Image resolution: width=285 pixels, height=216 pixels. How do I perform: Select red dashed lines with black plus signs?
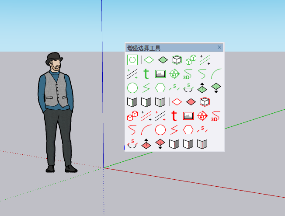coord(146,116)
